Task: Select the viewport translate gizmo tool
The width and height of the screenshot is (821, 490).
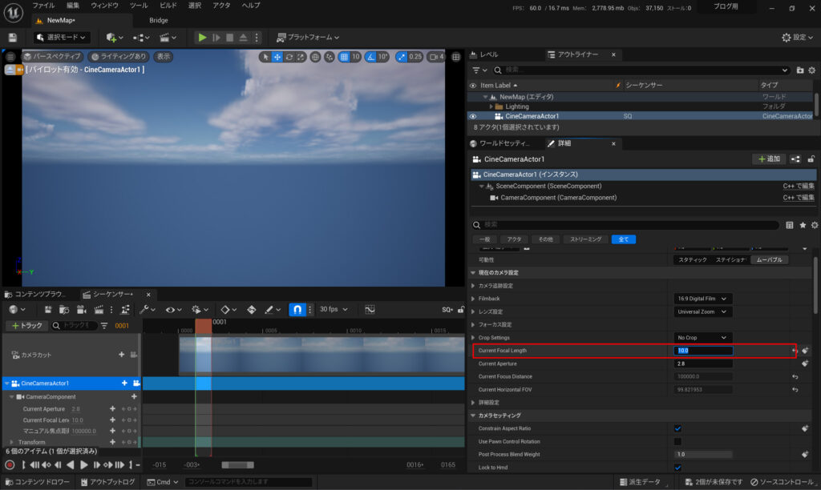Action: tap(277, 57)
